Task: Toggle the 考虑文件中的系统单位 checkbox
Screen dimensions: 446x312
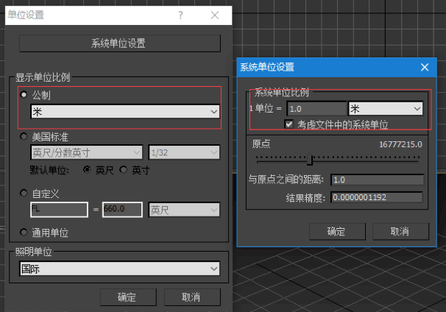Action: click(x=289, y=124)
